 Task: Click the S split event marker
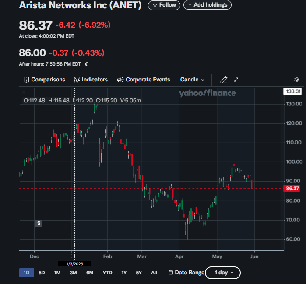[39, 223]
